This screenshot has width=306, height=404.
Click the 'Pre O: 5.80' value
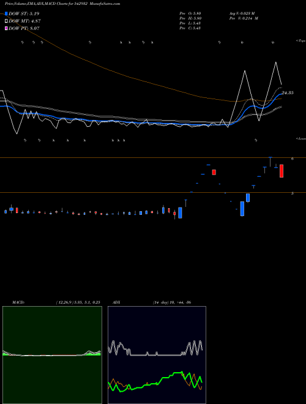(x=190, y=13)
